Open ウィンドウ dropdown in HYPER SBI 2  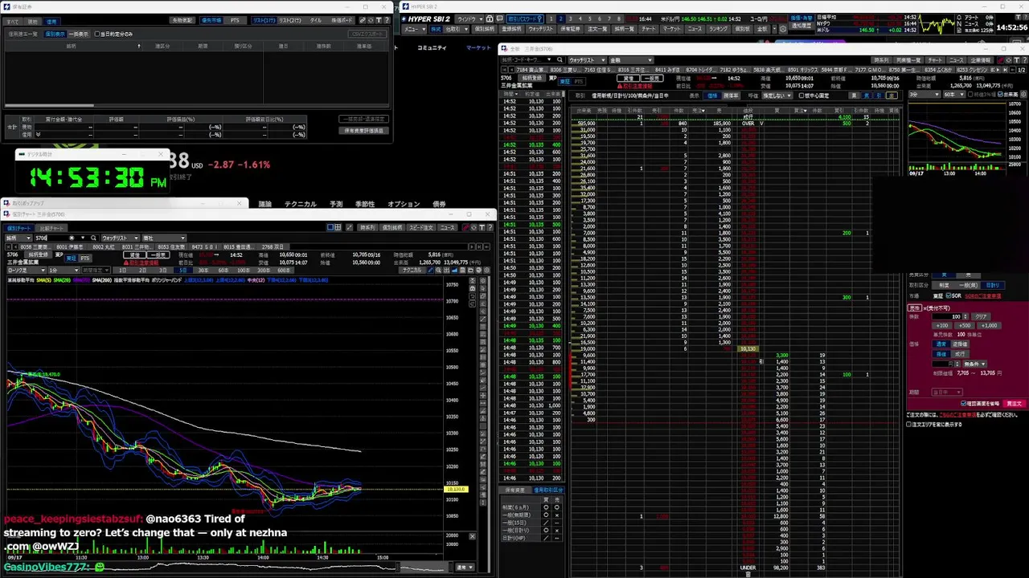click(470, 18)
